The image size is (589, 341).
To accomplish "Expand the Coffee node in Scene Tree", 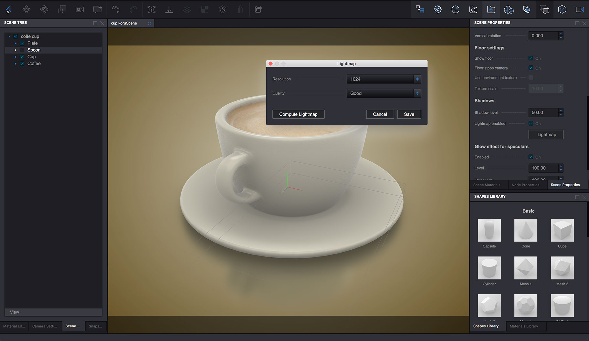I will 16,64.
